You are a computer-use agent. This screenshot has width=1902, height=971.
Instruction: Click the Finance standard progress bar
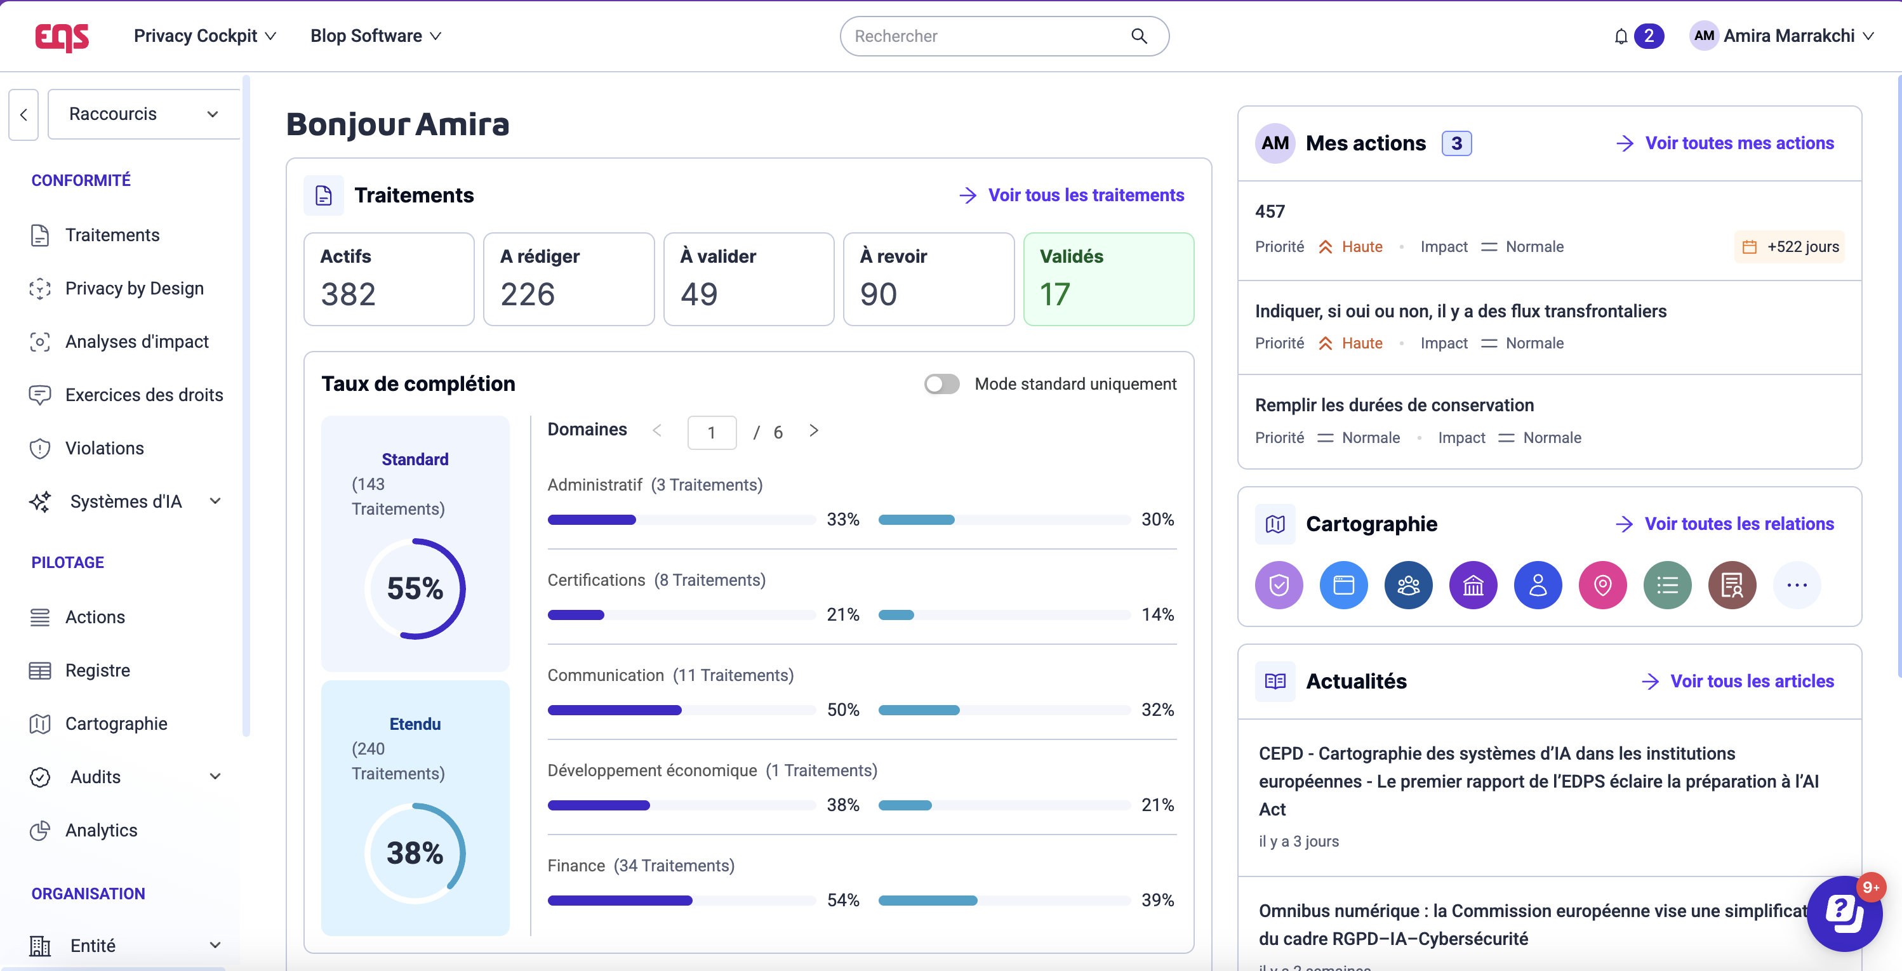pyautogui.click(x=681, y=900)
